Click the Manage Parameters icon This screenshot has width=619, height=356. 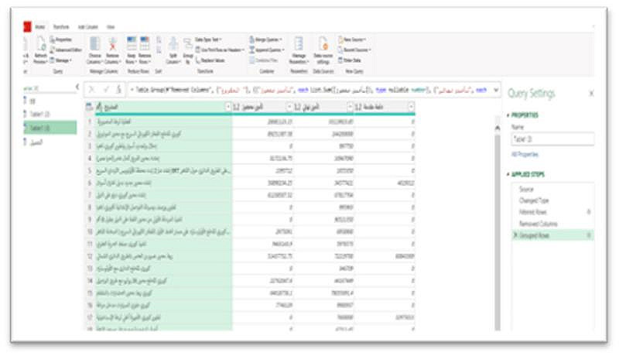pyautogui.click(x=299, y=44)
